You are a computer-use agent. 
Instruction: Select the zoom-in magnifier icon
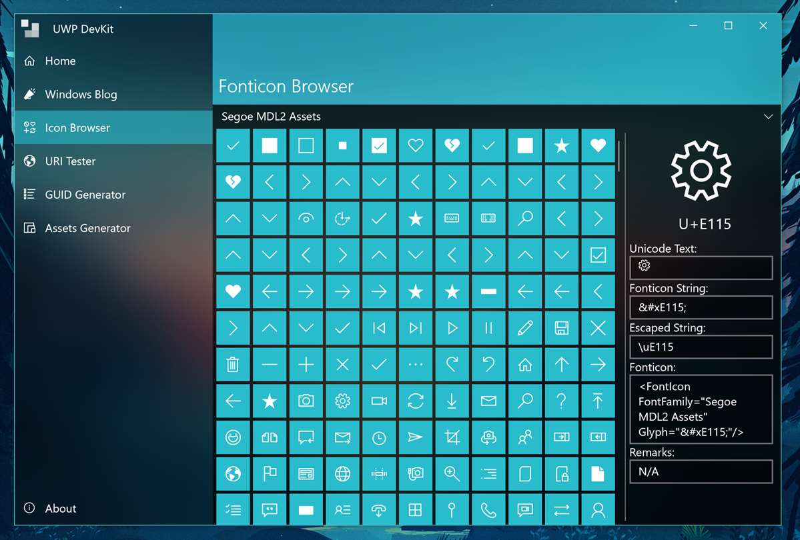pyautogui.click(x=452, y=474)
